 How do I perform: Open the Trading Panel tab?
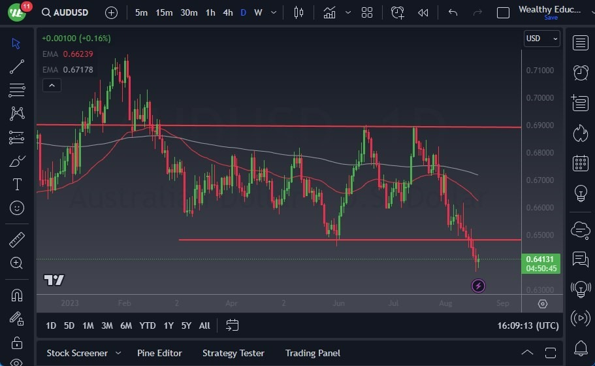[313, 353]
